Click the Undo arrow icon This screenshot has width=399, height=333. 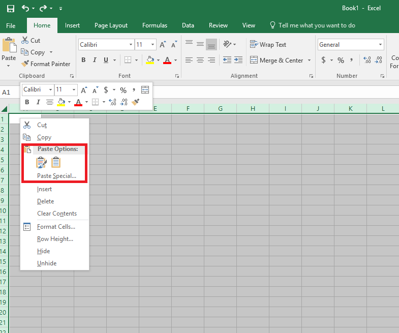[25, 8]
